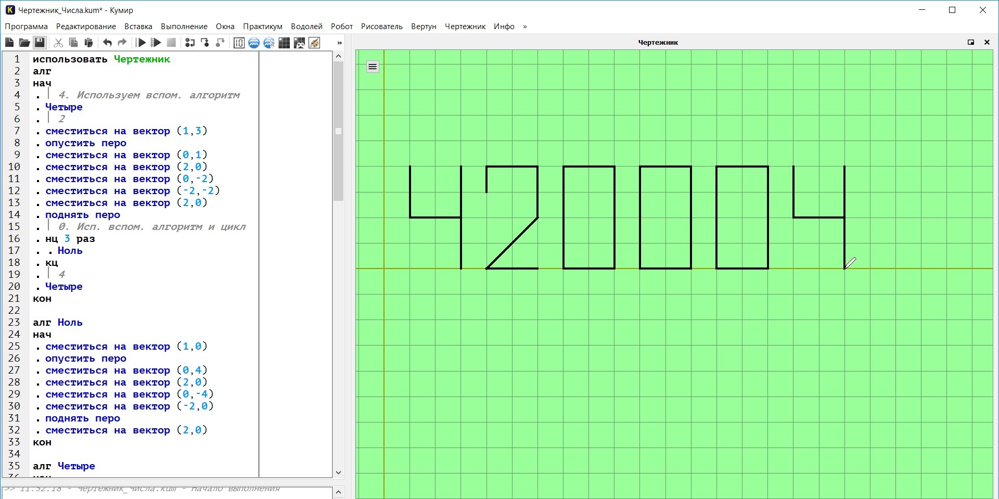The width and height of the screenshot is (999, 499).
Task: Paste from clipboard using the toolbar icon
Action: tap(89, 43)
